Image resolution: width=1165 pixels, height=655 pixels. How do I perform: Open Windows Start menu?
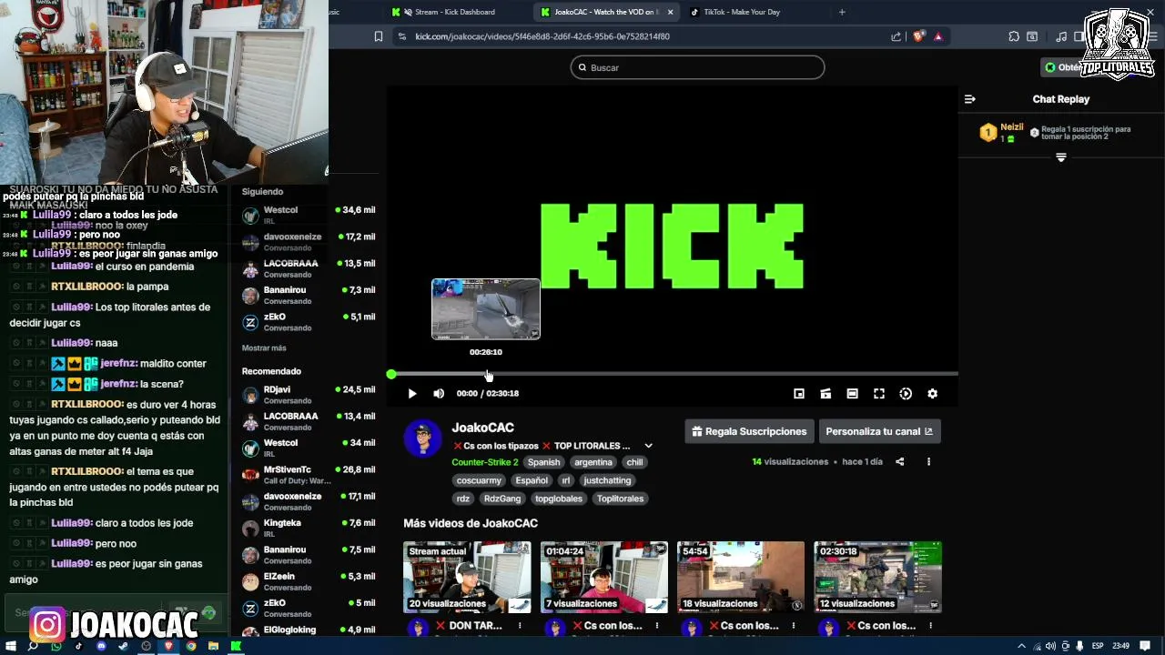11,646
